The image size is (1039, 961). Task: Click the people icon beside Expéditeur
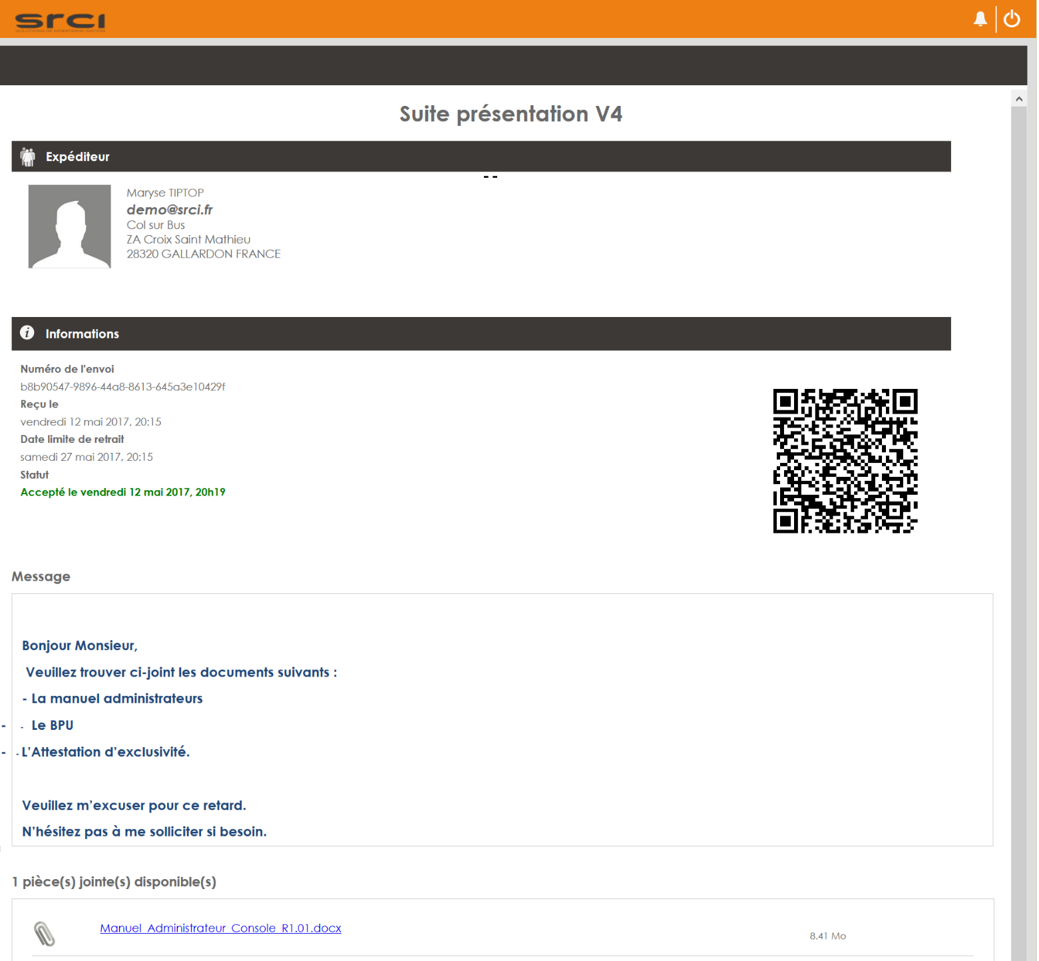[x=27, y=157]
